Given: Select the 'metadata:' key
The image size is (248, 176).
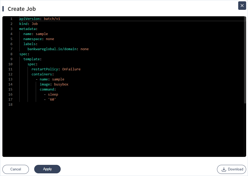Looking at the screenshot, I should click(x=28, y=29).
